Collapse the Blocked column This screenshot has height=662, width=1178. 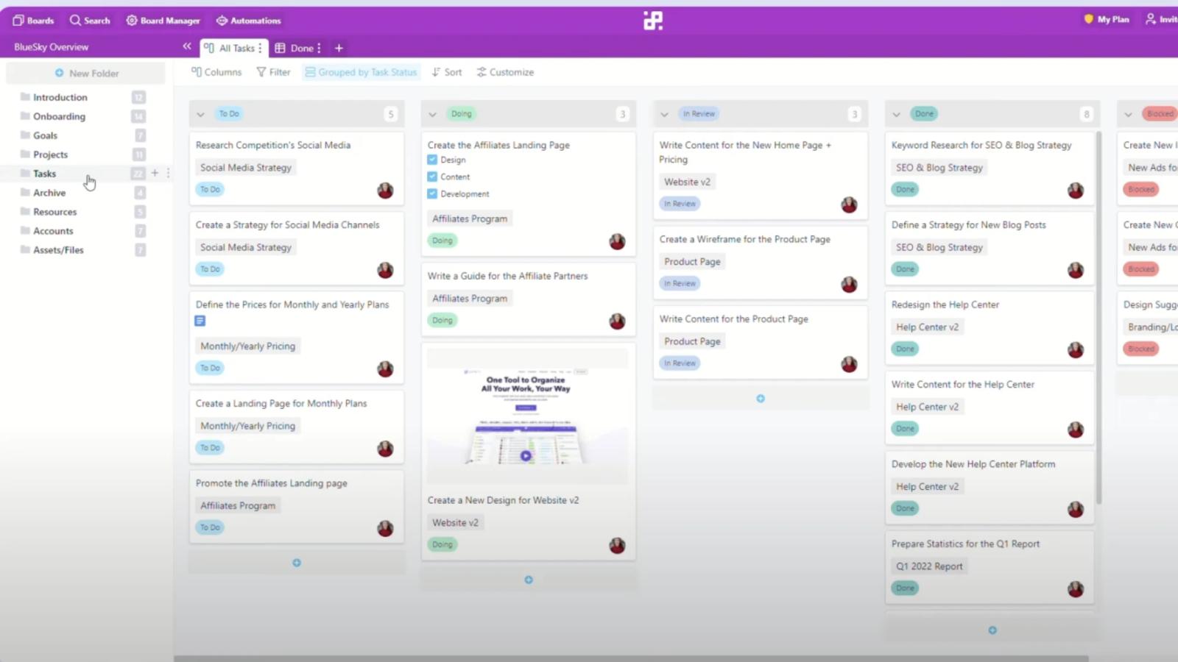1128,114
